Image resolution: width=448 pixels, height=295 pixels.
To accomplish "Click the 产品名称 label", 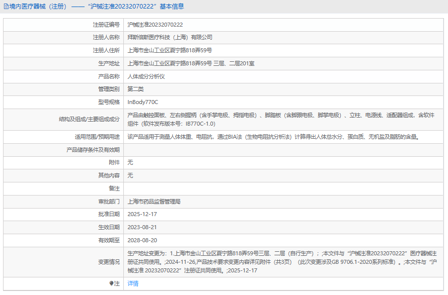I will [109, 76].
